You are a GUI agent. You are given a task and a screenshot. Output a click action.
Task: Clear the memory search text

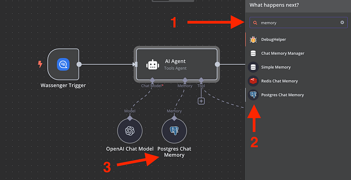tap(342, 23)
